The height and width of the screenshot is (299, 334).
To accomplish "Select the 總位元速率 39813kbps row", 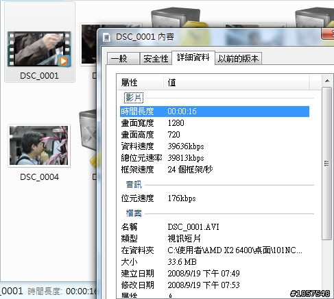I will 215,158.
